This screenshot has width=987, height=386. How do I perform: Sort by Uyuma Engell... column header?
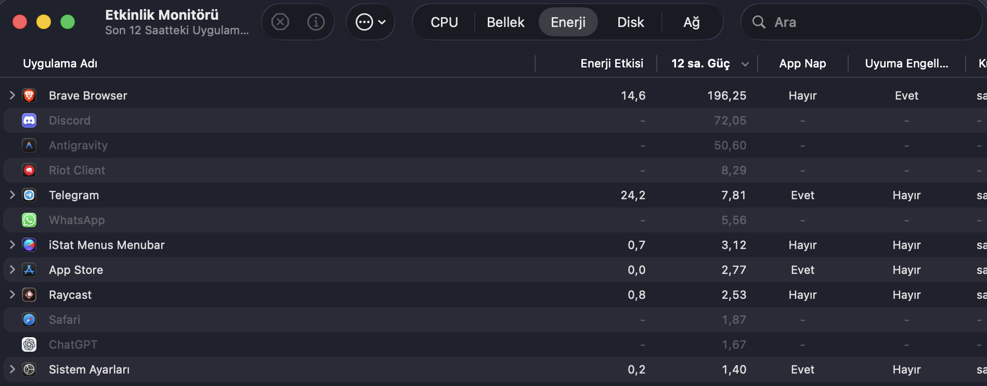[x=906, y=63]
